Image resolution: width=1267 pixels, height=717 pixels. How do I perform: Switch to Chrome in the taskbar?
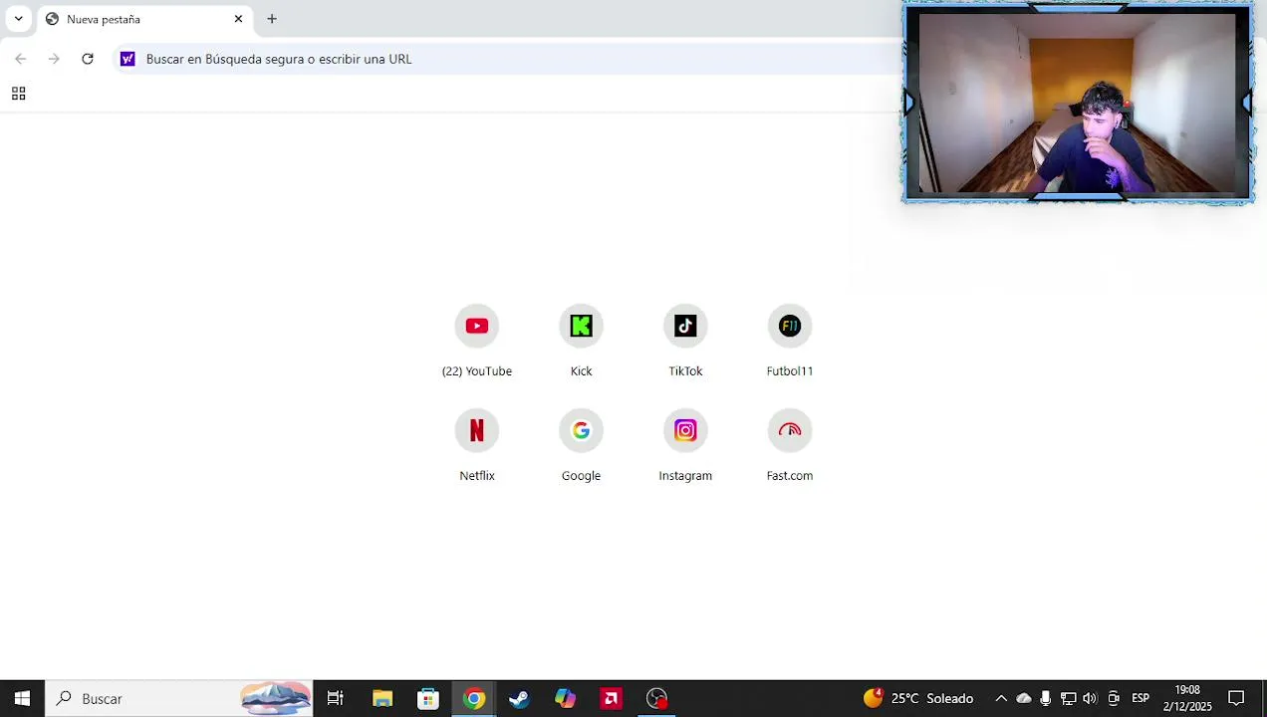tap(474, 698)
